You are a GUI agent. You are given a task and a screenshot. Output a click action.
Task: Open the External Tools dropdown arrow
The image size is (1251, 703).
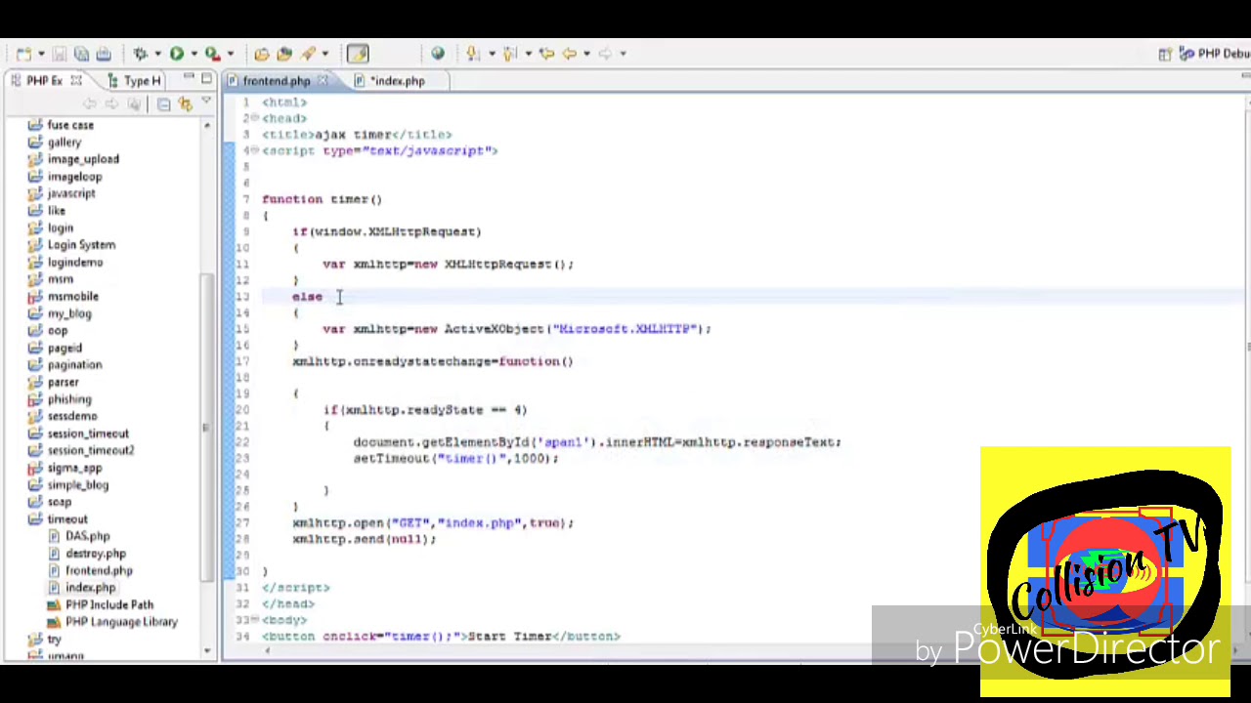231,54
